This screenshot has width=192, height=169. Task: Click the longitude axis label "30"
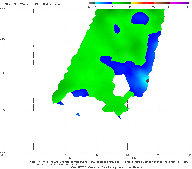click(x=190, y=155)
